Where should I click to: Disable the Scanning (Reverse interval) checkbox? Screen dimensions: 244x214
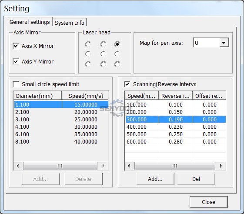coord(127,84)
